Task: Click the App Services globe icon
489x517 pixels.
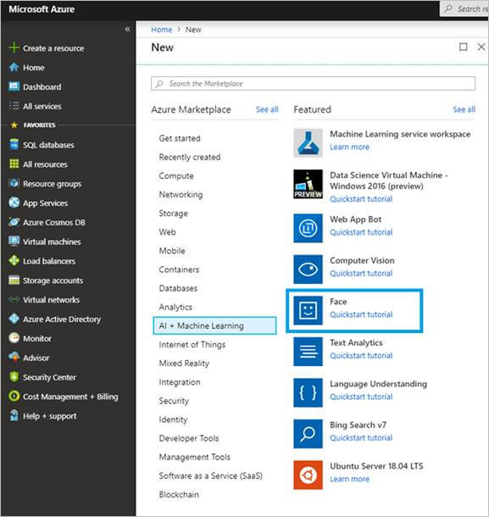Action: 14,203
